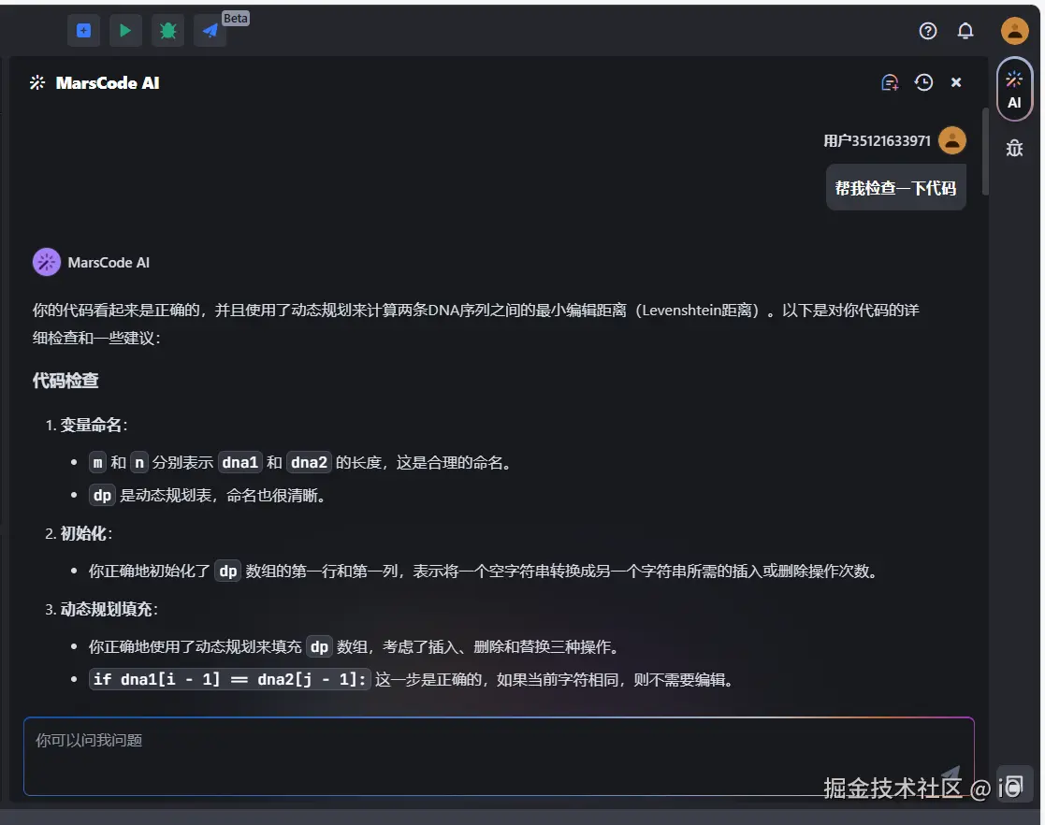1045x825 pixels.
Task: Click the user avatar beside 用户35121633971
Action: tap(952, 140)
